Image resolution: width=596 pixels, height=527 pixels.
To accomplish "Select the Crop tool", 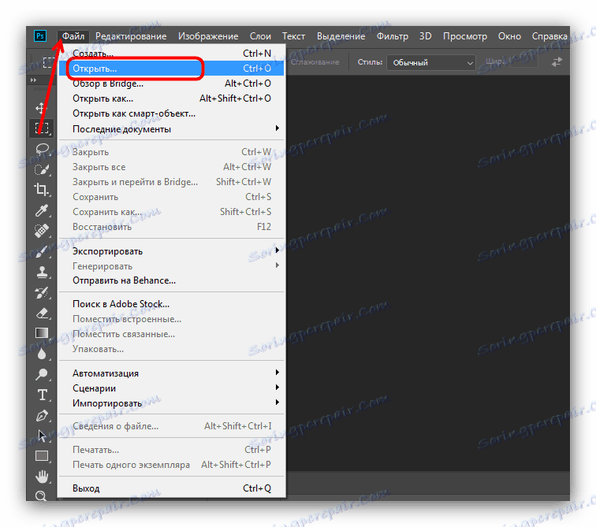I will [x=42, y=189].
